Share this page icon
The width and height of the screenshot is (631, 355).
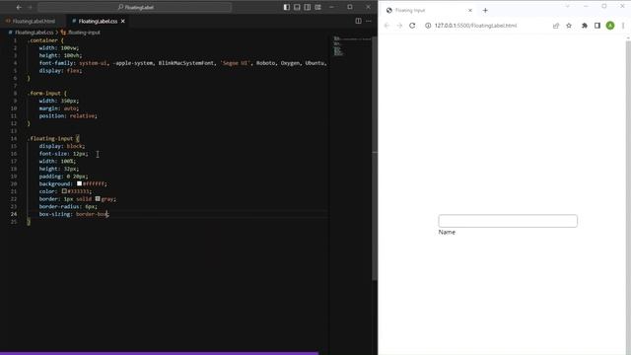[x=556, y=26]
